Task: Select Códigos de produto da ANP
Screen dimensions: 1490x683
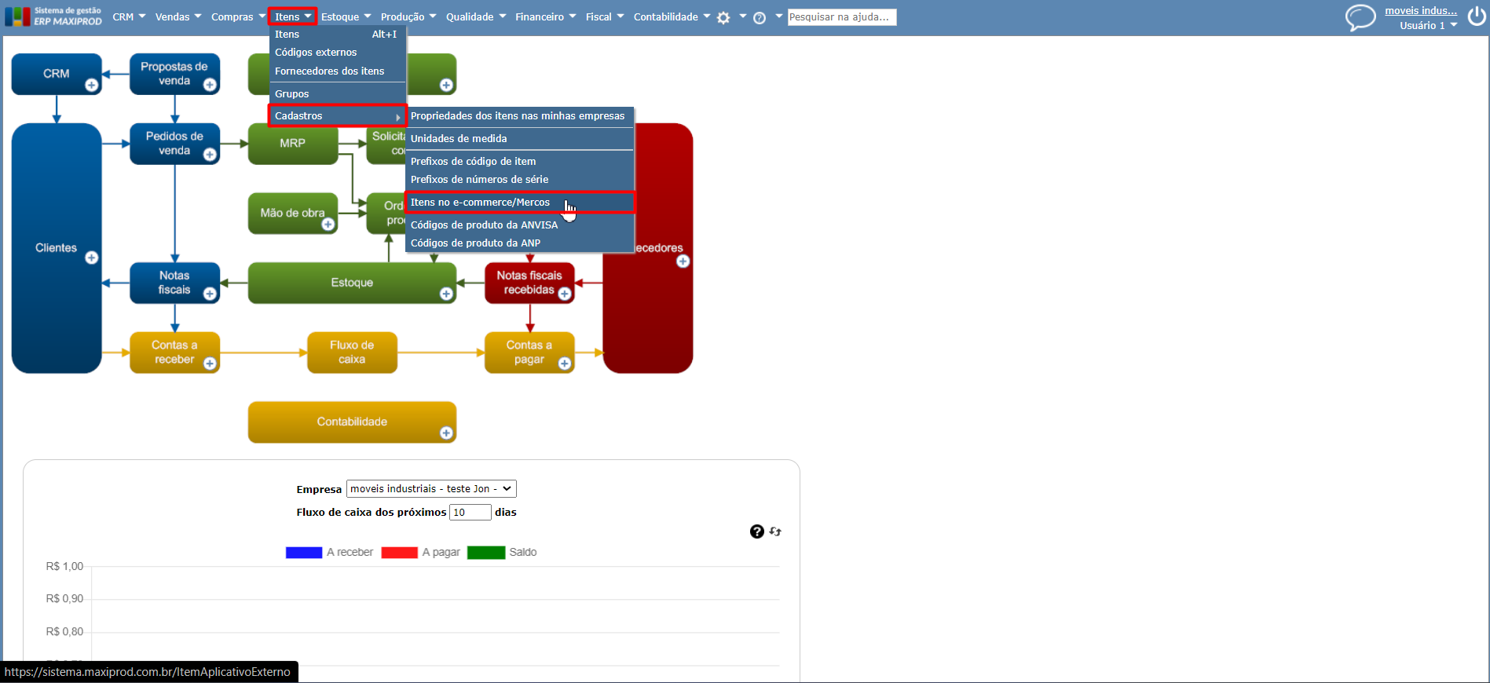Action: coord(519,243)
